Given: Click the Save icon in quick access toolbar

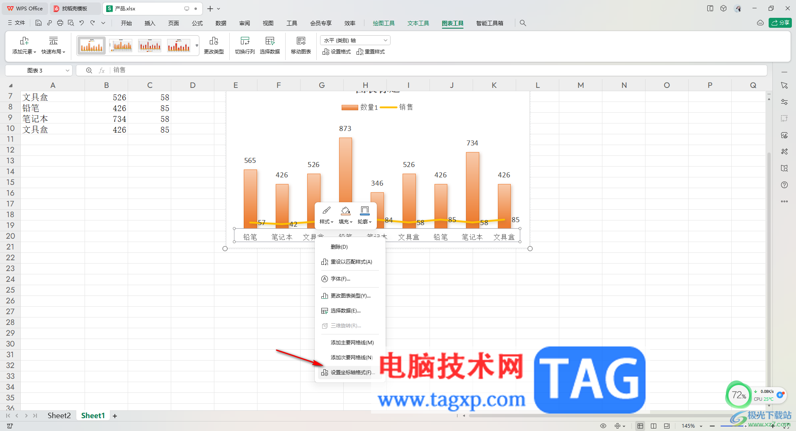Looking at the screenshot, I should [x=39, y=23].
